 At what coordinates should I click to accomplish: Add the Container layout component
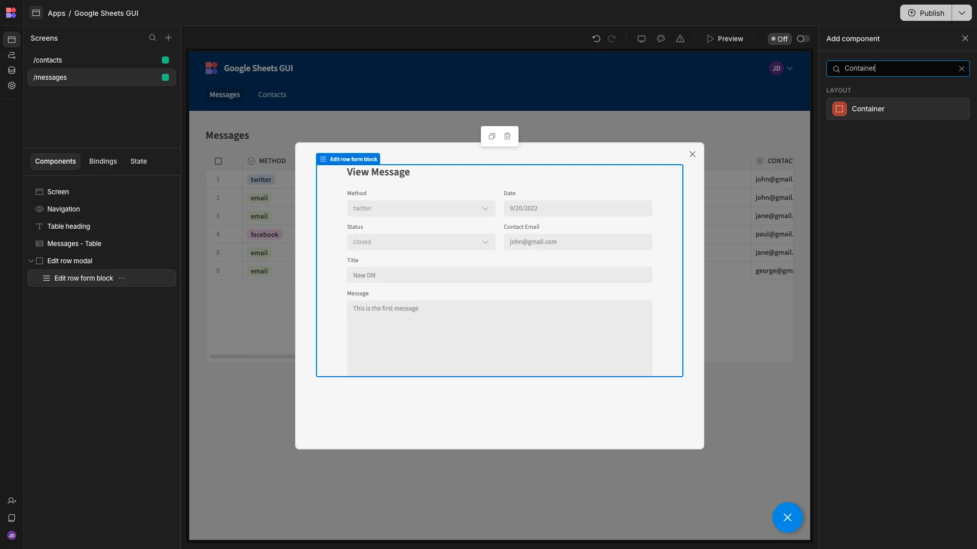tap(898, 109)
